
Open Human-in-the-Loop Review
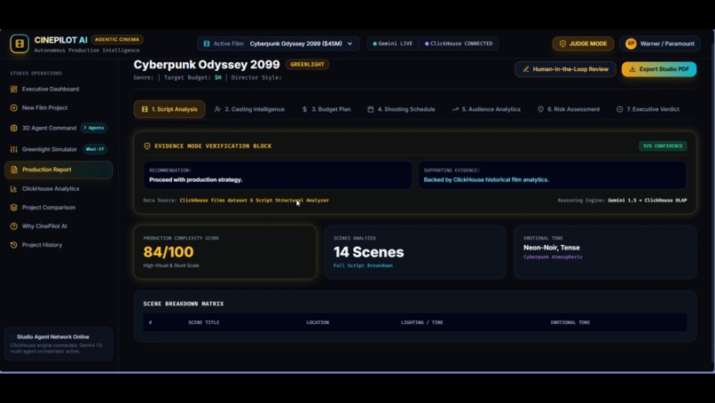pyautogui.click(x=565, y=69)
